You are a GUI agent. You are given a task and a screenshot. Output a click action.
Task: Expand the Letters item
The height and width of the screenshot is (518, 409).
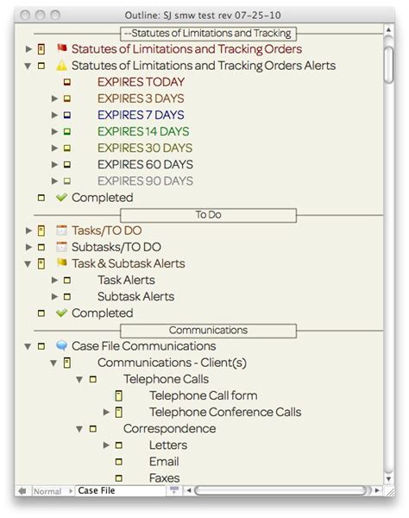point(106,445)
